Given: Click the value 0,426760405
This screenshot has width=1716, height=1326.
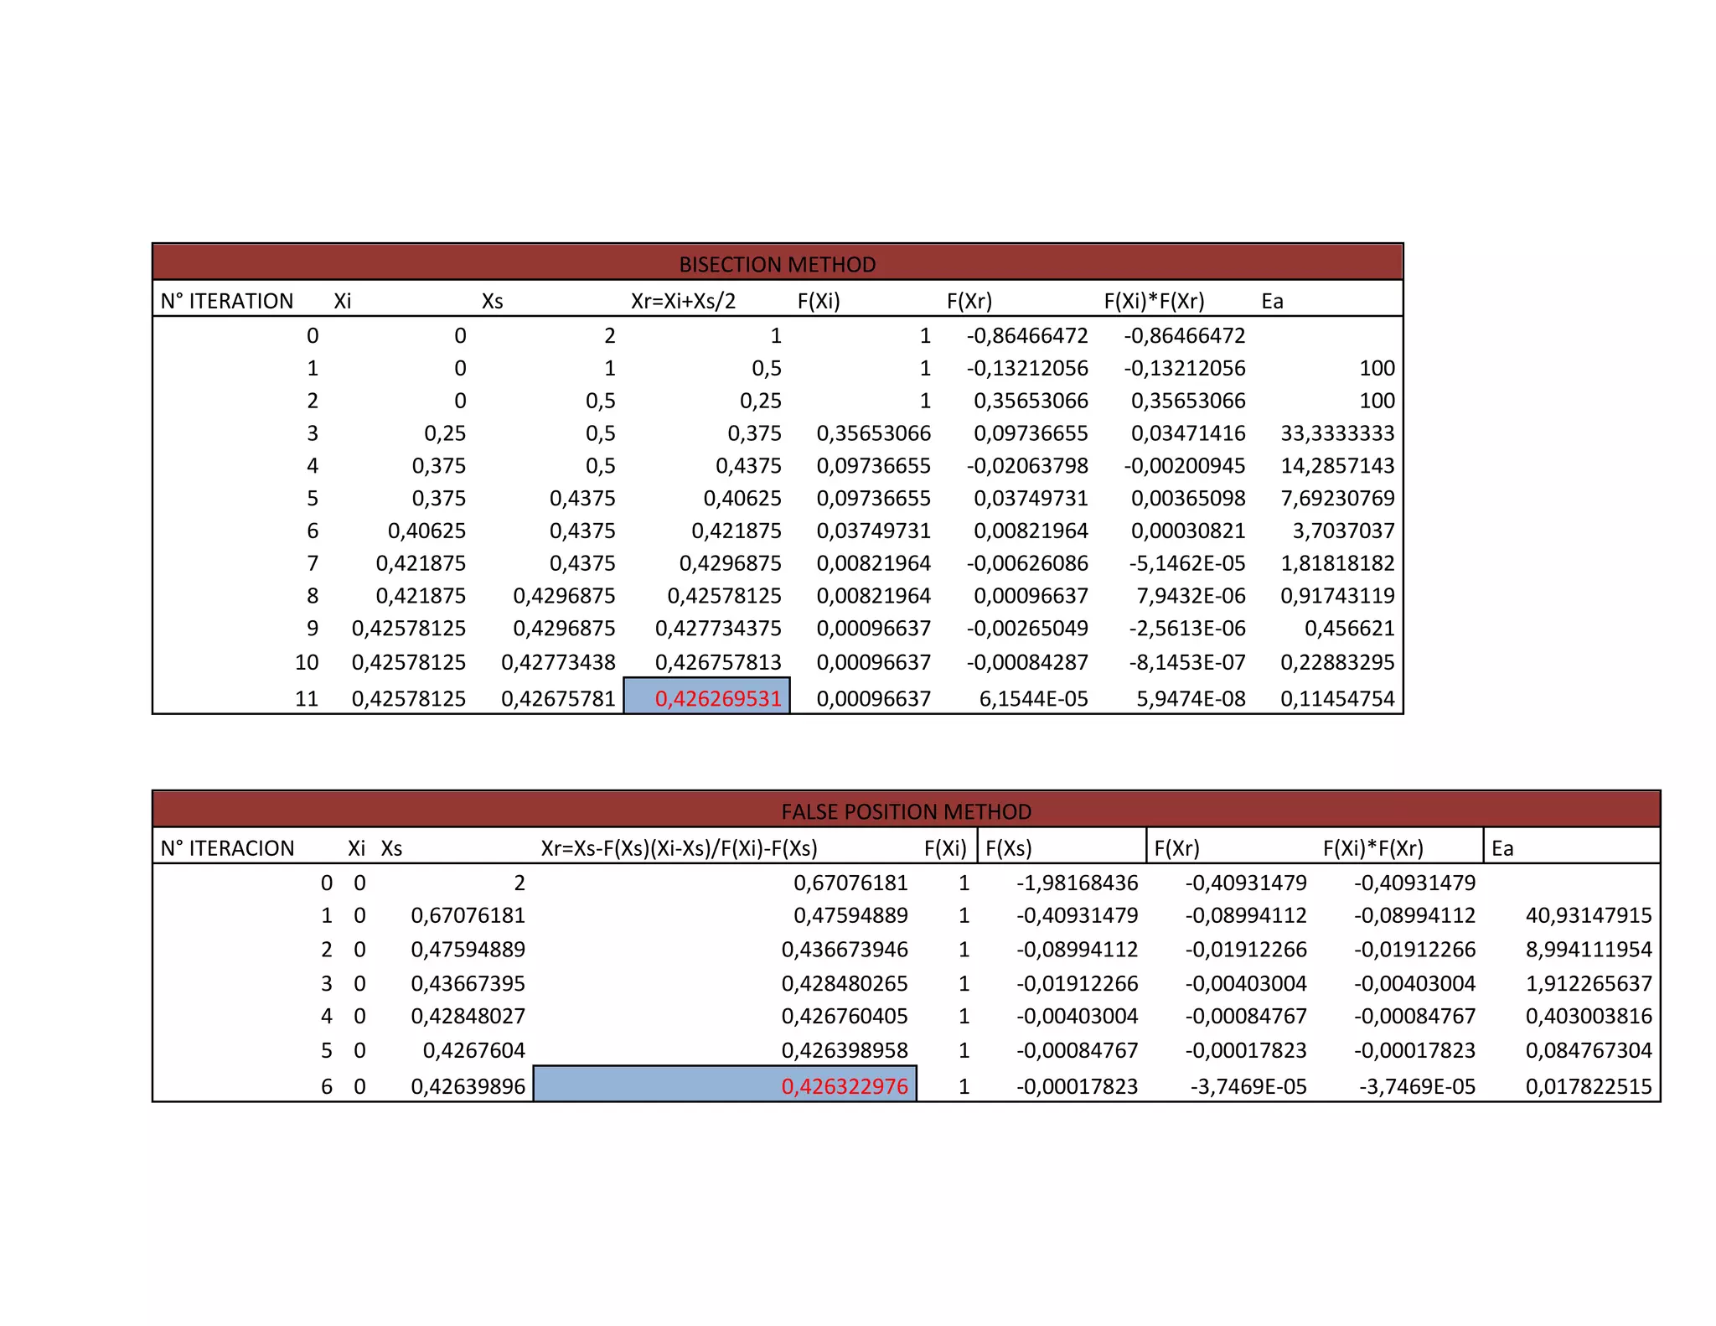Looking at the screenshot, I should click(x=845, y=1017).
